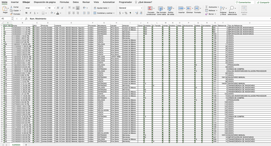Open the Datos tab
The width and height of the screenshot is (271, 146).
[76, 2]
